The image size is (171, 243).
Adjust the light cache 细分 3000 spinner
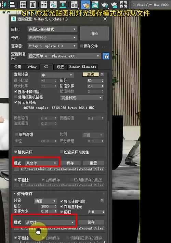56,206
